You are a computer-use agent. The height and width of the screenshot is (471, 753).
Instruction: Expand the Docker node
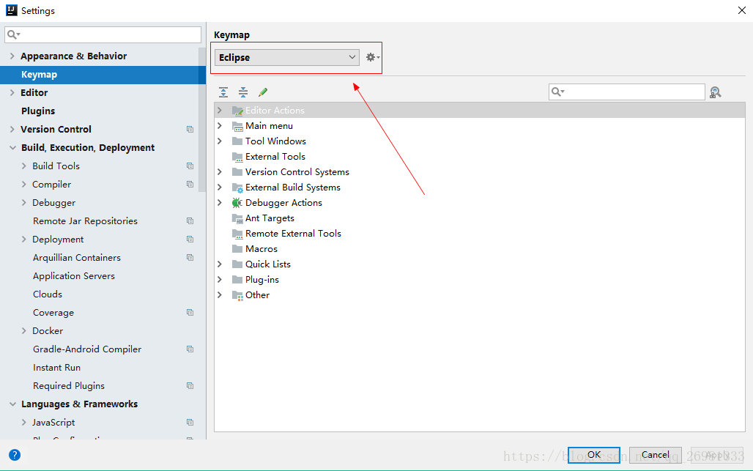pyautogui.click(x=23, y=331)
